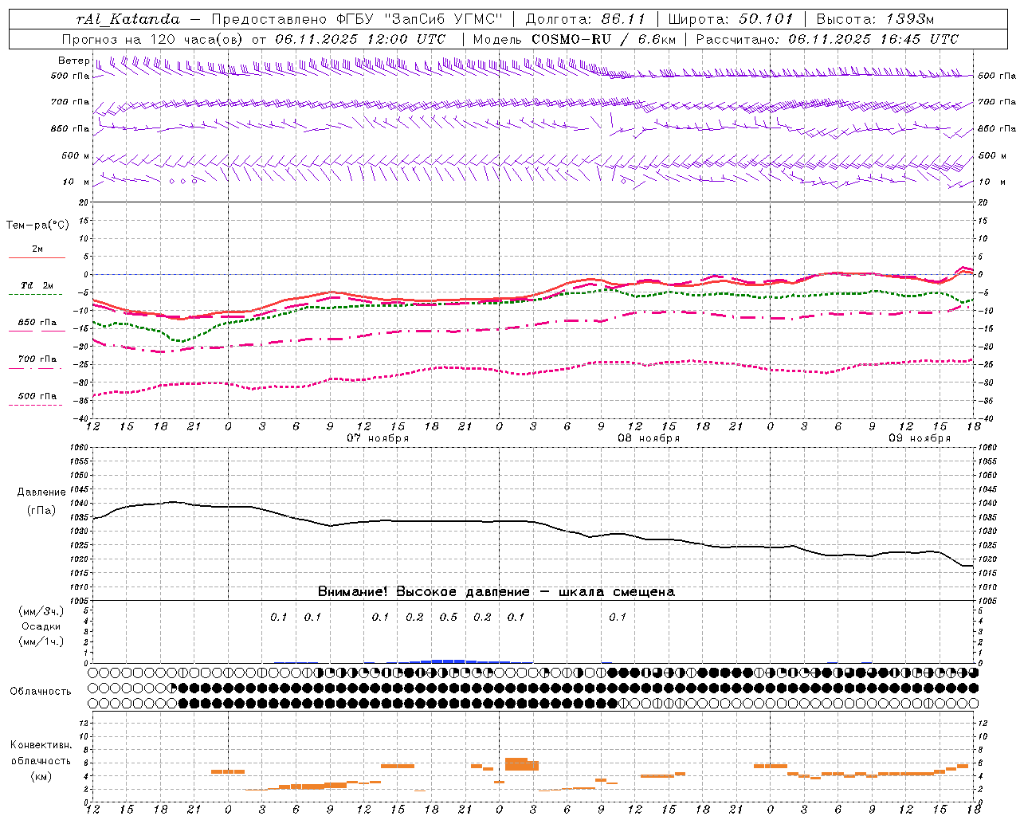Click the elevation text Высота: 1393м
The height and width of the screenshot is (816, 1020).
click(x=875, y=19)
